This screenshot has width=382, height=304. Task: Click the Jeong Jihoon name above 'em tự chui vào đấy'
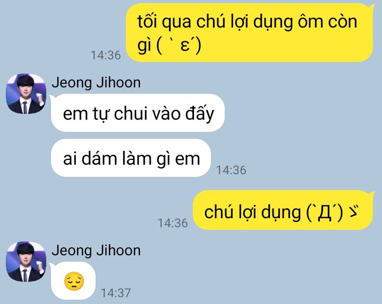96,83
